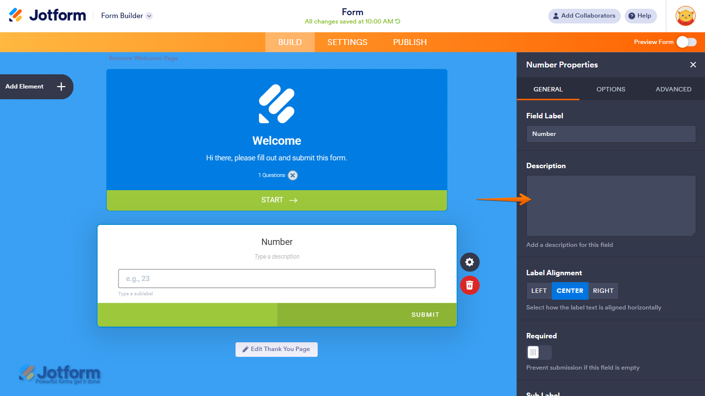
Task: Click the green START button
Action: point(277,200)
